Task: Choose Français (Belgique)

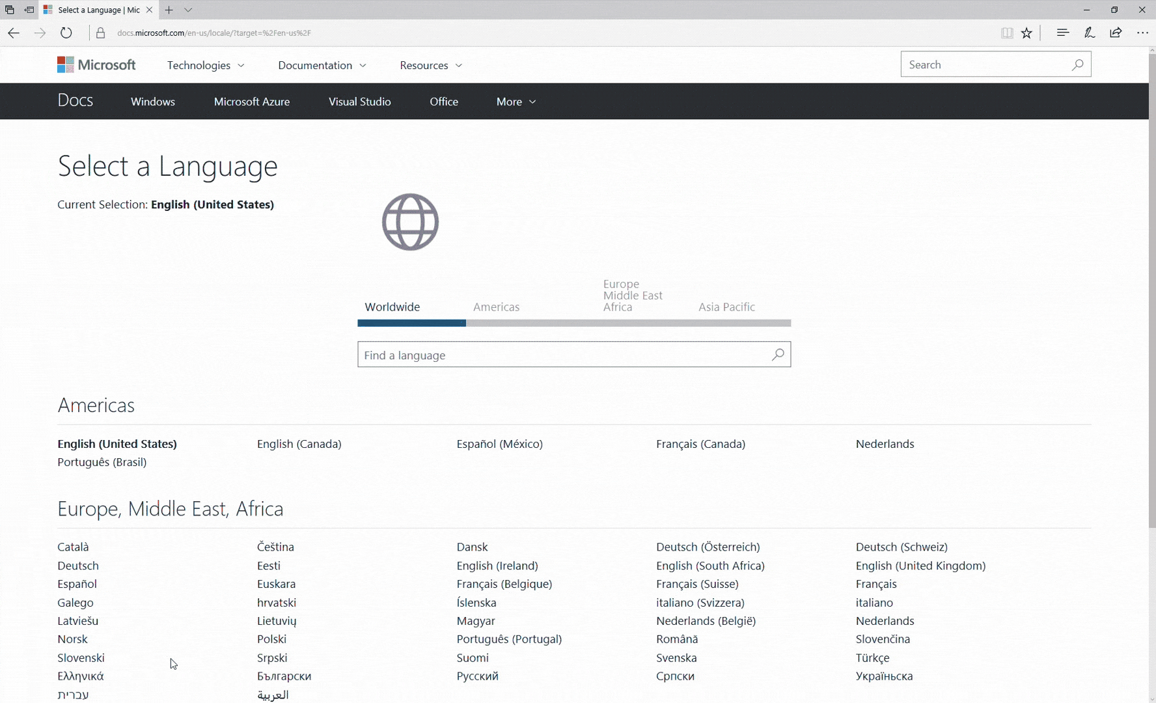Action: pyautogui.click(x=504, y=584)
